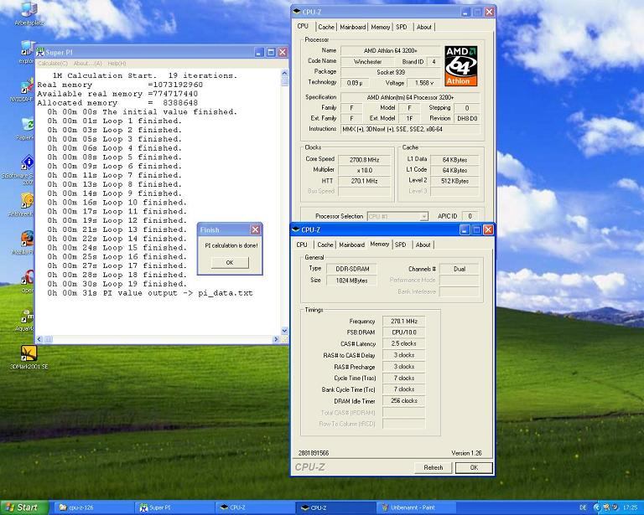This screenshot has width=644, height=515.
Task: Click Super PI window title icon
Action: point(40,53)
